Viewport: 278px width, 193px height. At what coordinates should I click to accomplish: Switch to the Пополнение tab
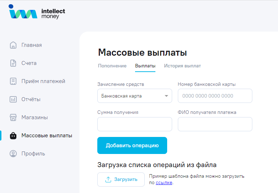click(112, 66)
